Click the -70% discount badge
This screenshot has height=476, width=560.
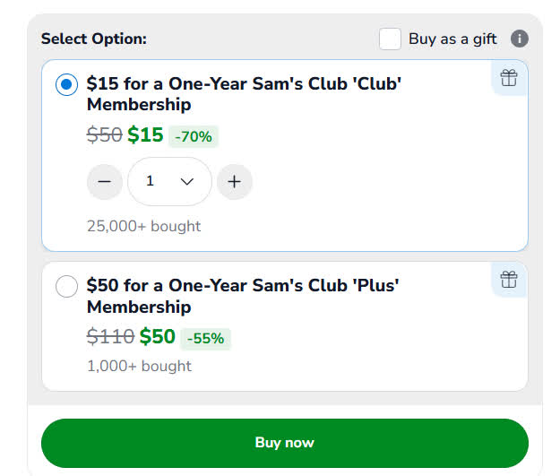tap(194, 136)
